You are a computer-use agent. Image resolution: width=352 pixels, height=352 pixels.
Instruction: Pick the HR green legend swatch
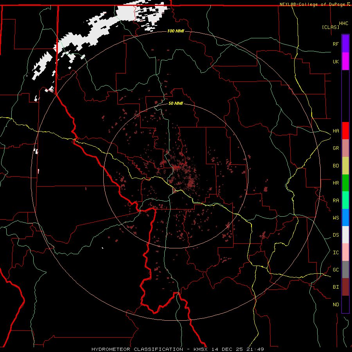[345, 183]
